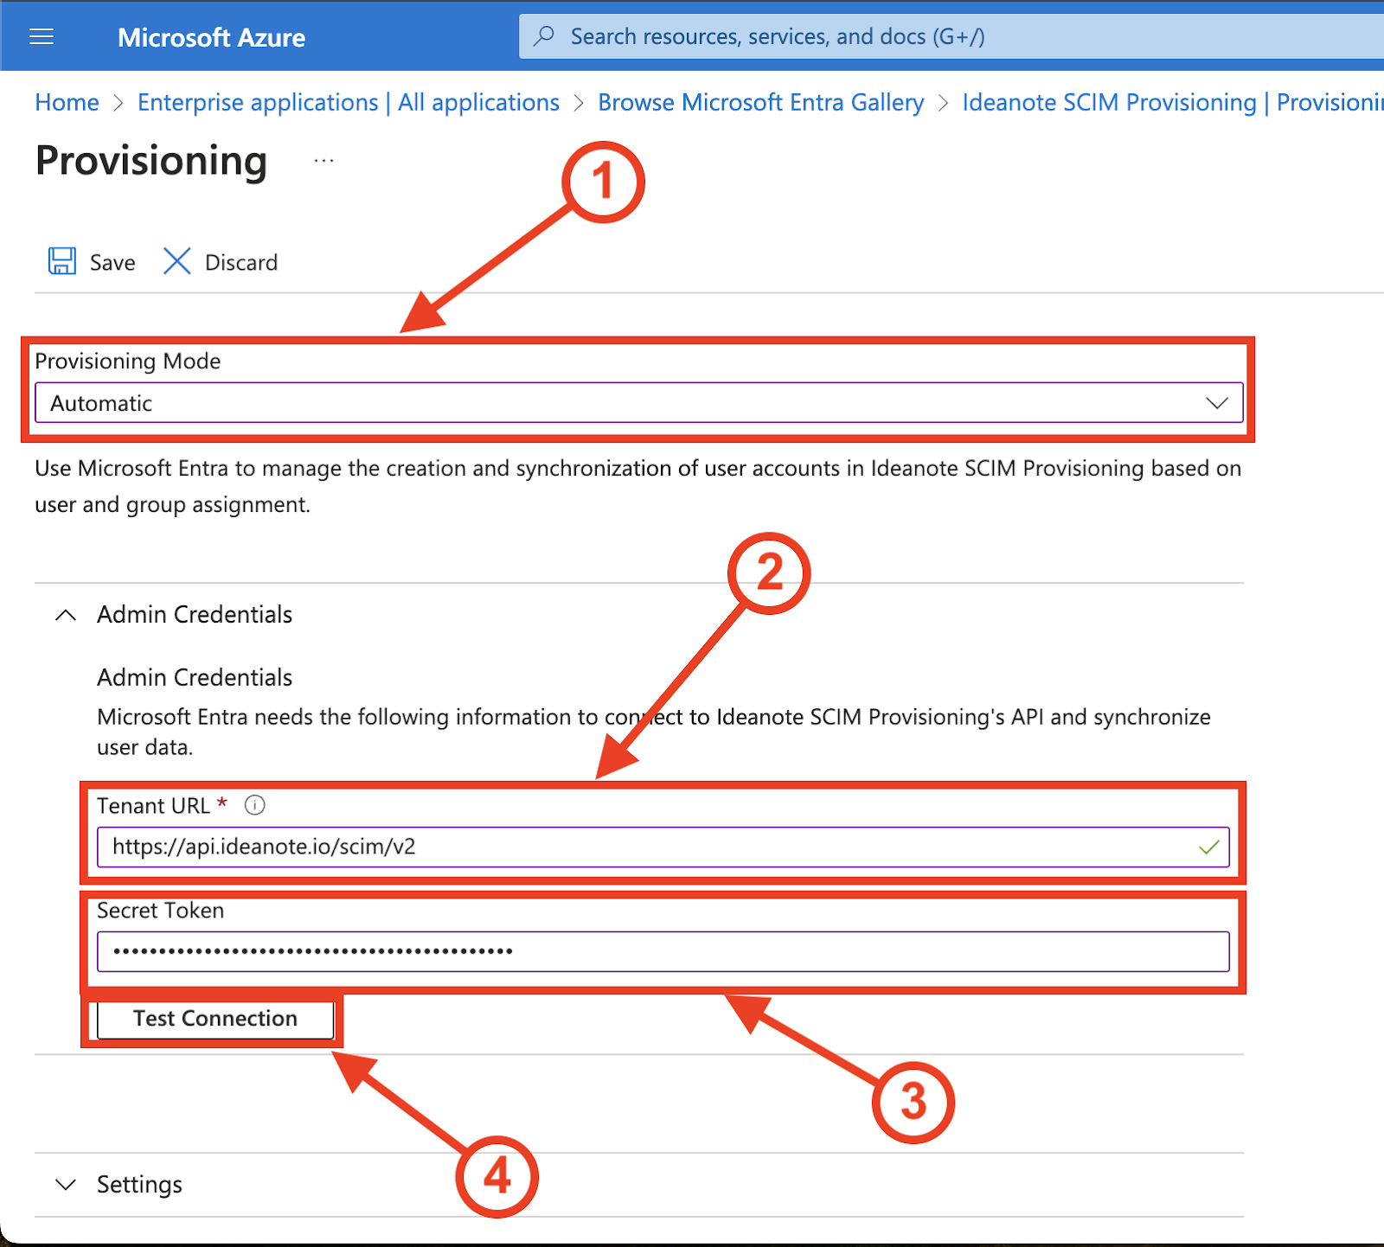Open Enterprise applications | All applications breadcrumb
This screenshot has width=1384, height=1247.
(x=349, y=102)
